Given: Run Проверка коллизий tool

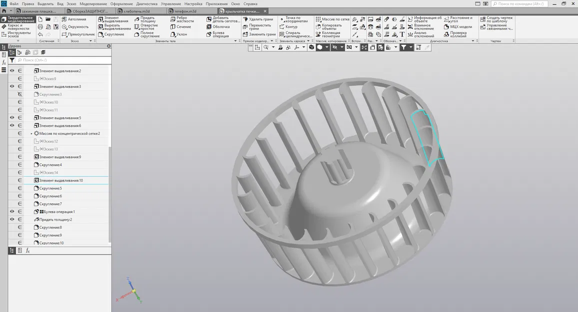Looking at the screenshot, I should (455, 34).
